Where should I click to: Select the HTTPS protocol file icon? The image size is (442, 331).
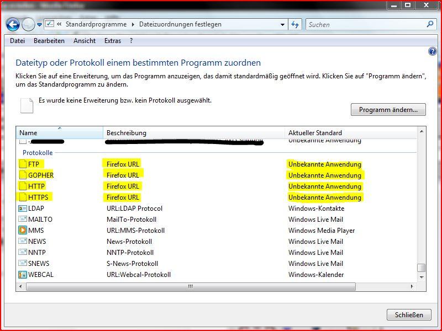pos(23,197)
